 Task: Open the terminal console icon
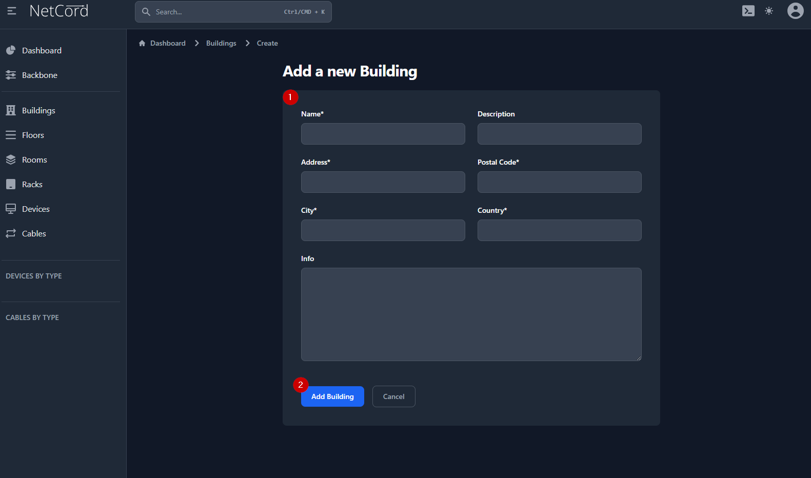(x=748, y=11)
